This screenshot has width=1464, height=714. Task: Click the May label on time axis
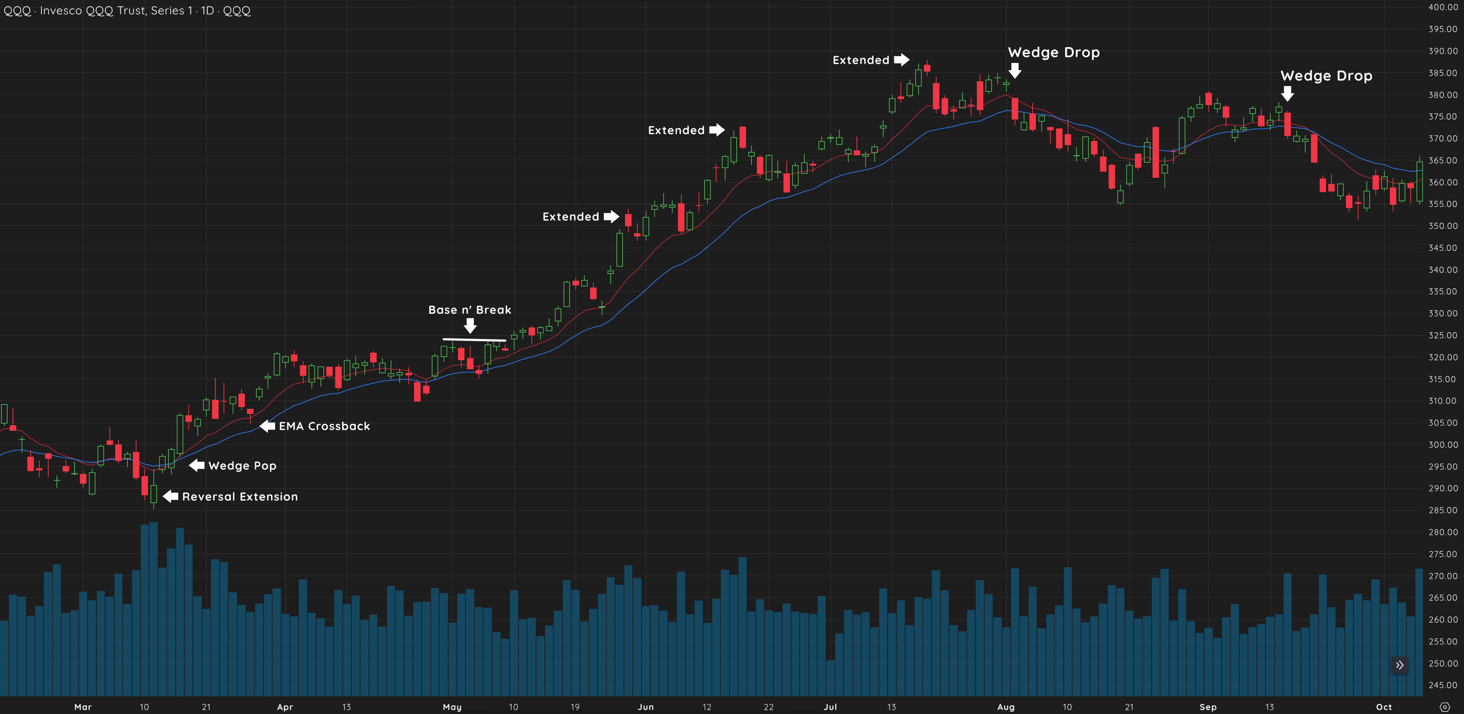[x=452, y=707]
